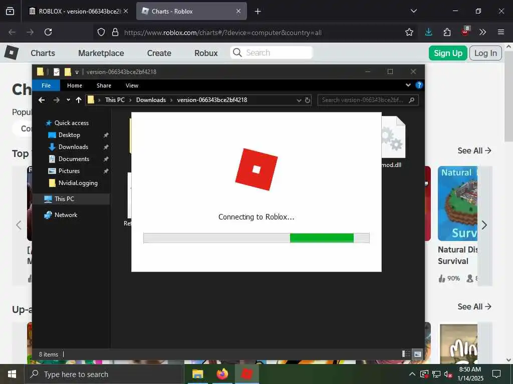The image size is (513, 384).
Task: Click the Connecting to Roblox progress bar
Action: click(256, 238)
